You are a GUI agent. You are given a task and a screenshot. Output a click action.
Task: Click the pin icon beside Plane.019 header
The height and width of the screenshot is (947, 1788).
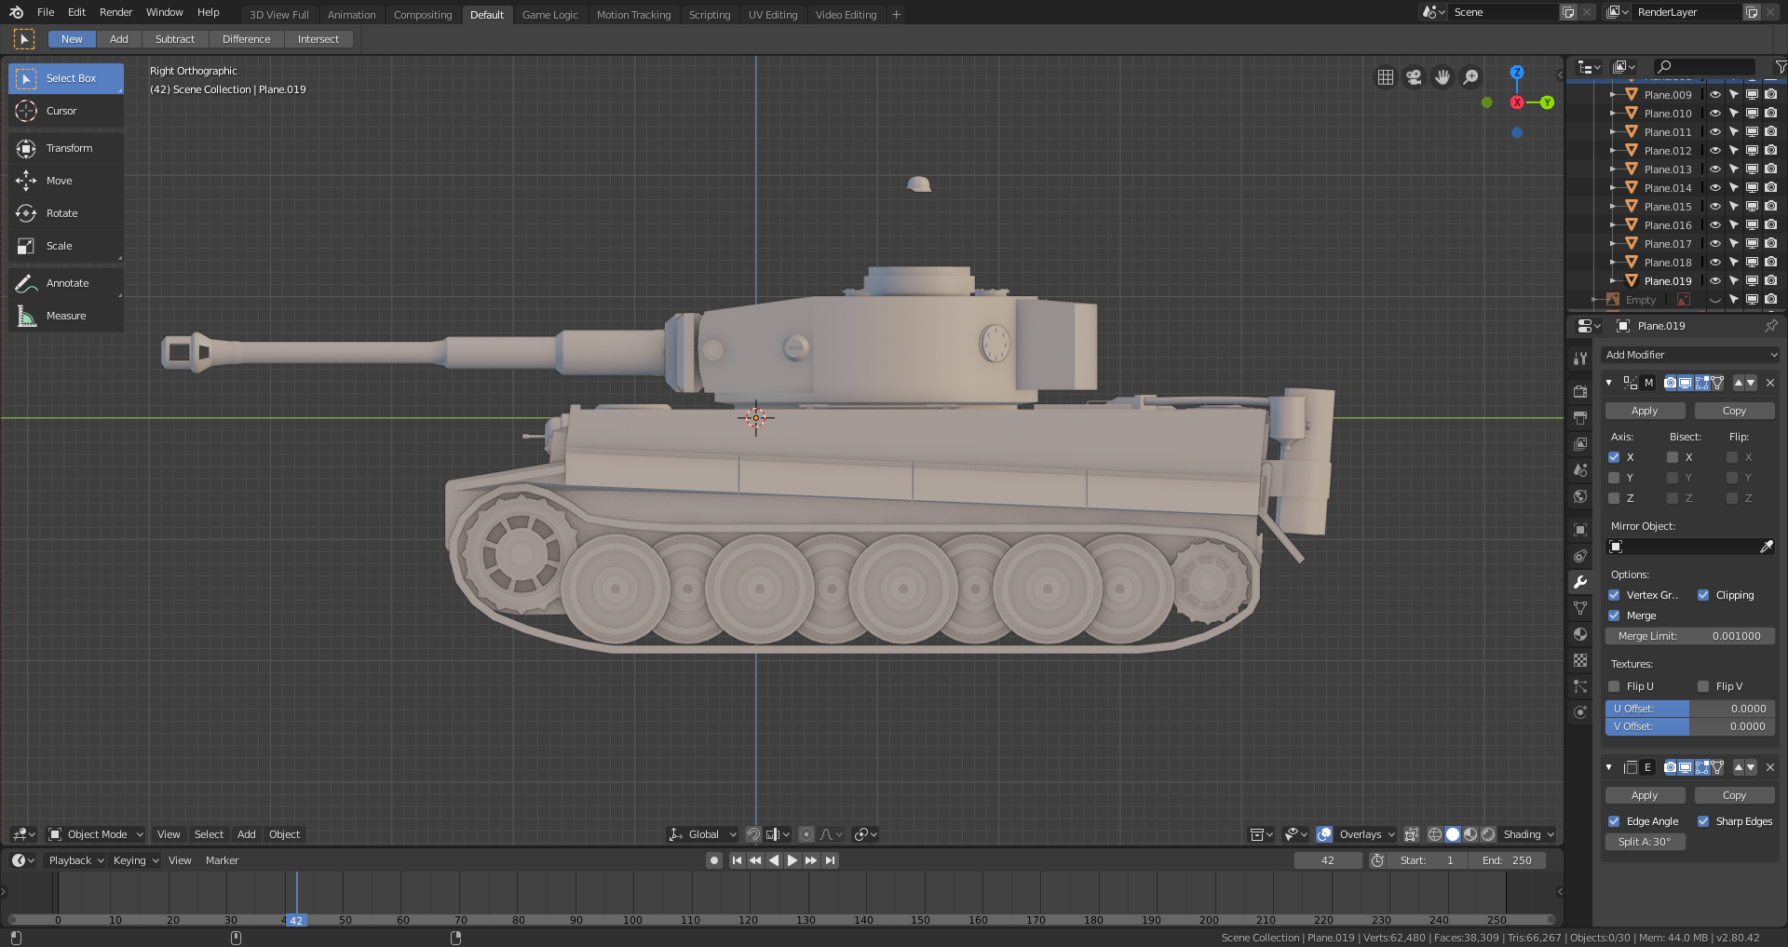(1770, 326)
